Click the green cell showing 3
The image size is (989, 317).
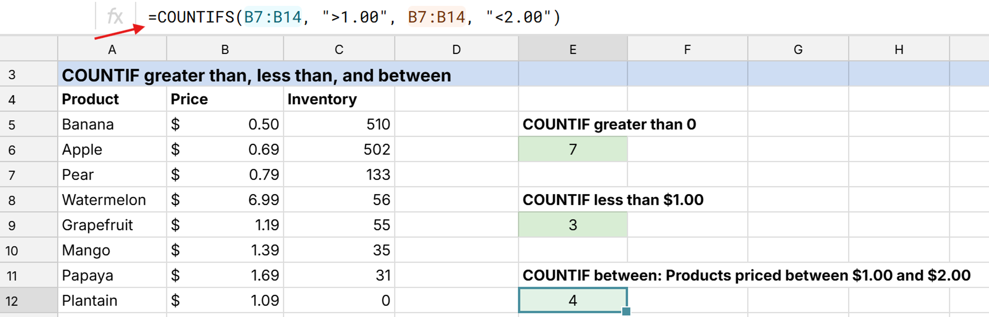573,225
